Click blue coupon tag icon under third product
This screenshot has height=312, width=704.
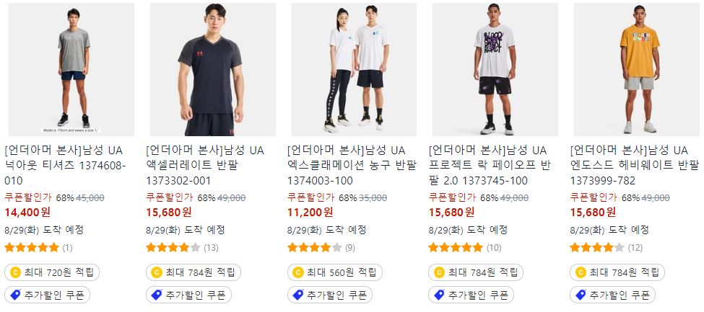click(x=298, y=295)
